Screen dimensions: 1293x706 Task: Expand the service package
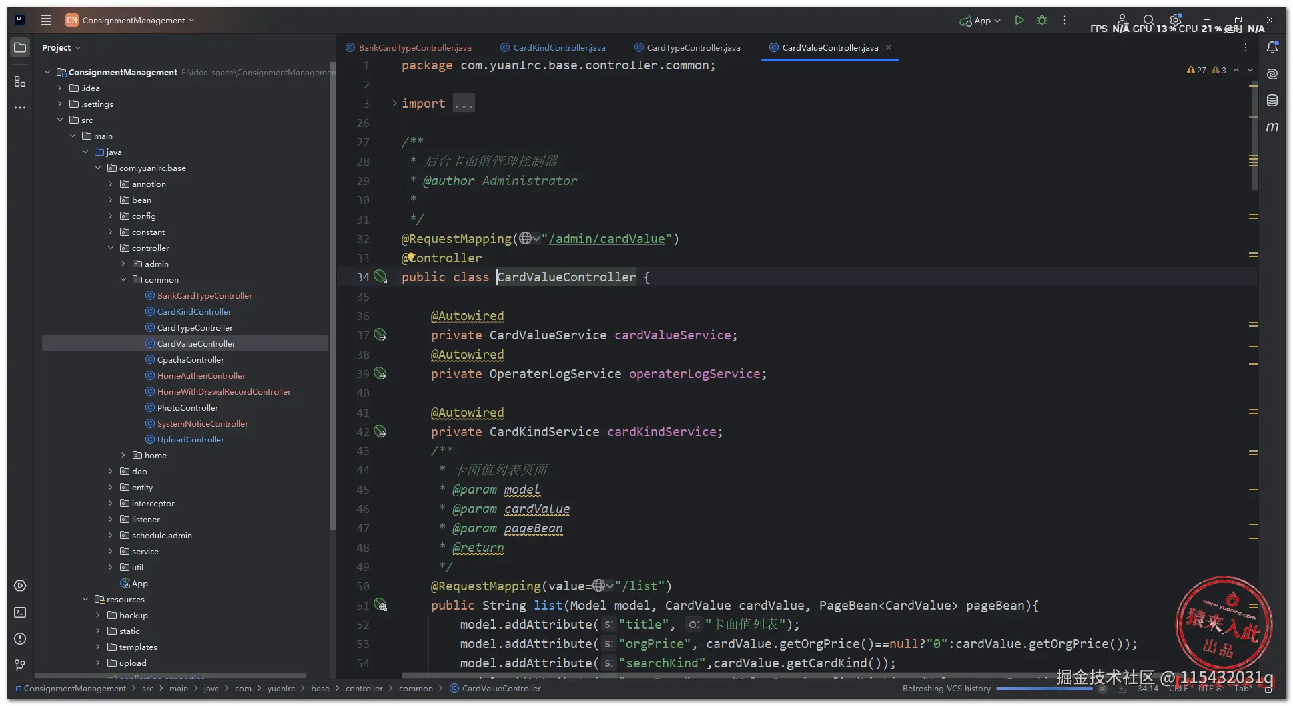111,551
